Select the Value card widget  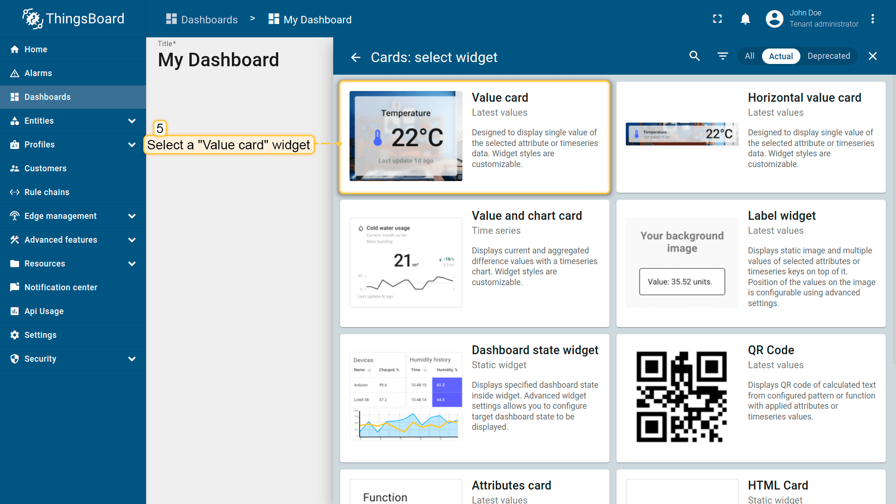474,137
